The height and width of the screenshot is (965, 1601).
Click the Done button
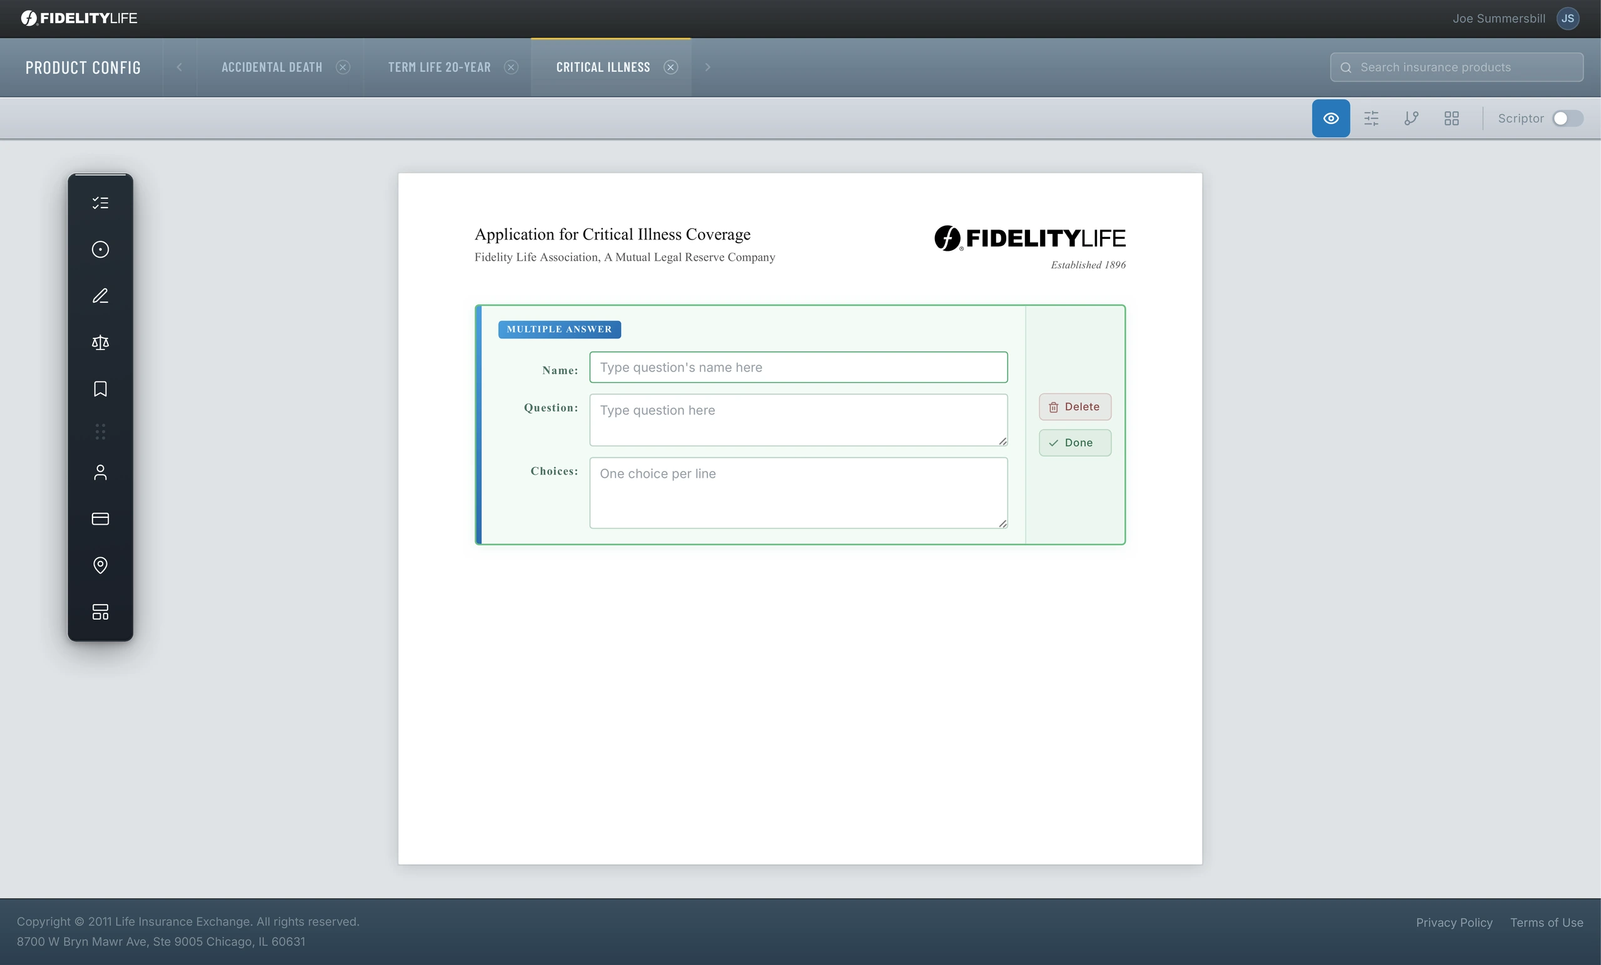[x=1074, y=443]
